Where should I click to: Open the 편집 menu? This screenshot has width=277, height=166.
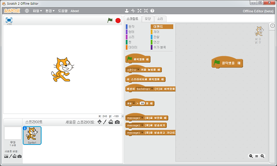pyautogui.click(x=50, y=11)
